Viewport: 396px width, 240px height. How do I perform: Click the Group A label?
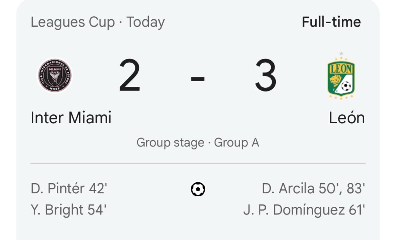pyautogui.click(x=237, y=143)
